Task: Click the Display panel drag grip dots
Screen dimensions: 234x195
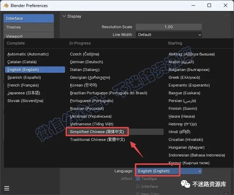Action: point(226,16)
